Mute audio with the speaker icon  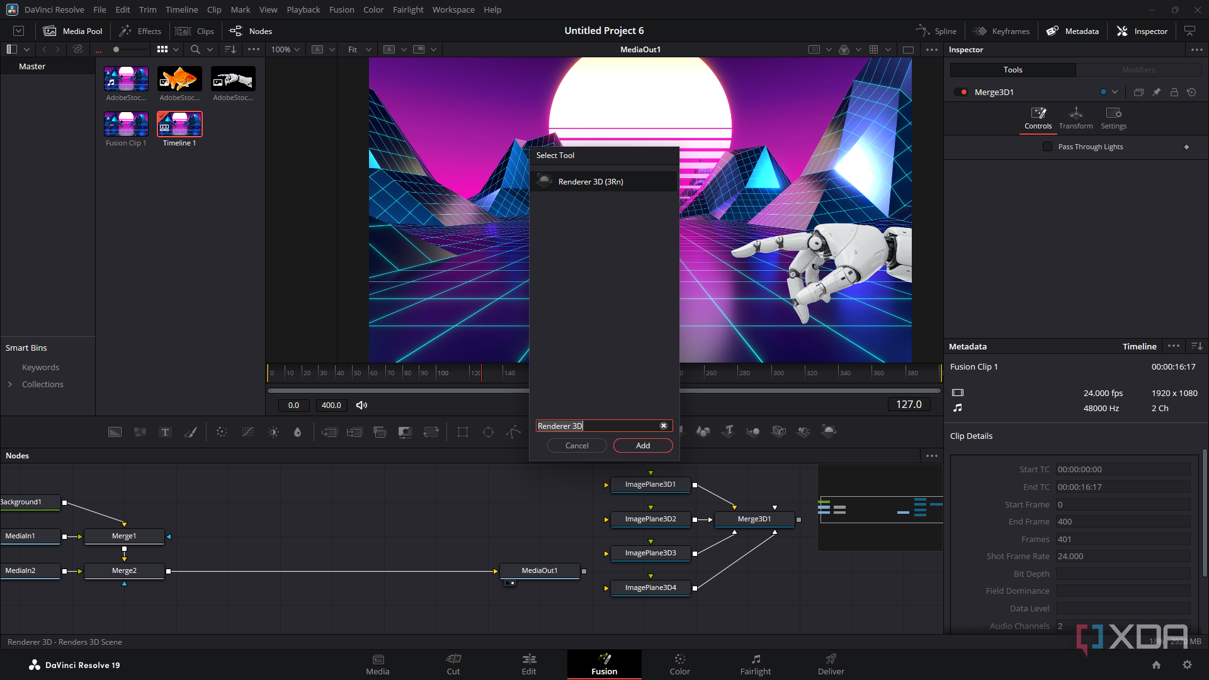(x=361, y=405)
